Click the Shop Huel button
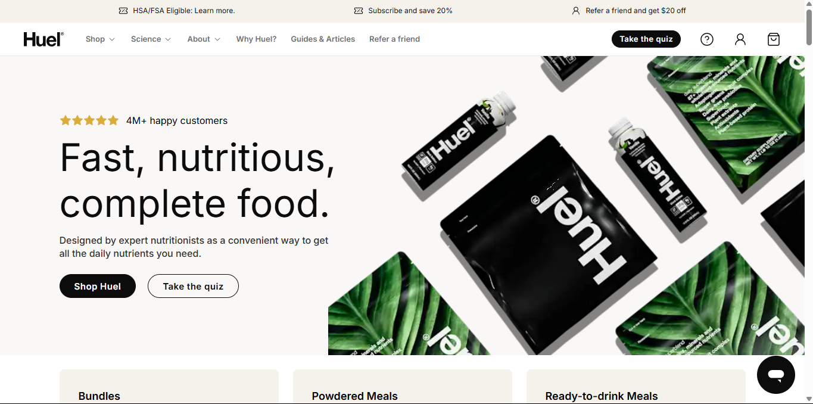The height and width of the screenshot is (404, 813). [98, 286]
